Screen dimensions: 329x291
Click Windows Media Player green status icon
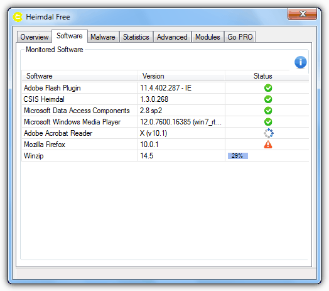268,122
